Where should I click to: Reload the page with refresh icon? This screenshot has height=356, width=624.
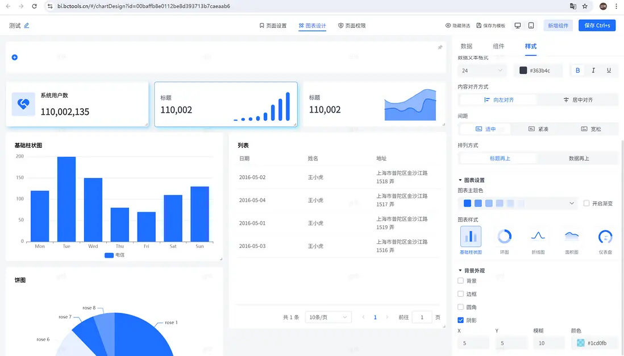click(34, 6)
